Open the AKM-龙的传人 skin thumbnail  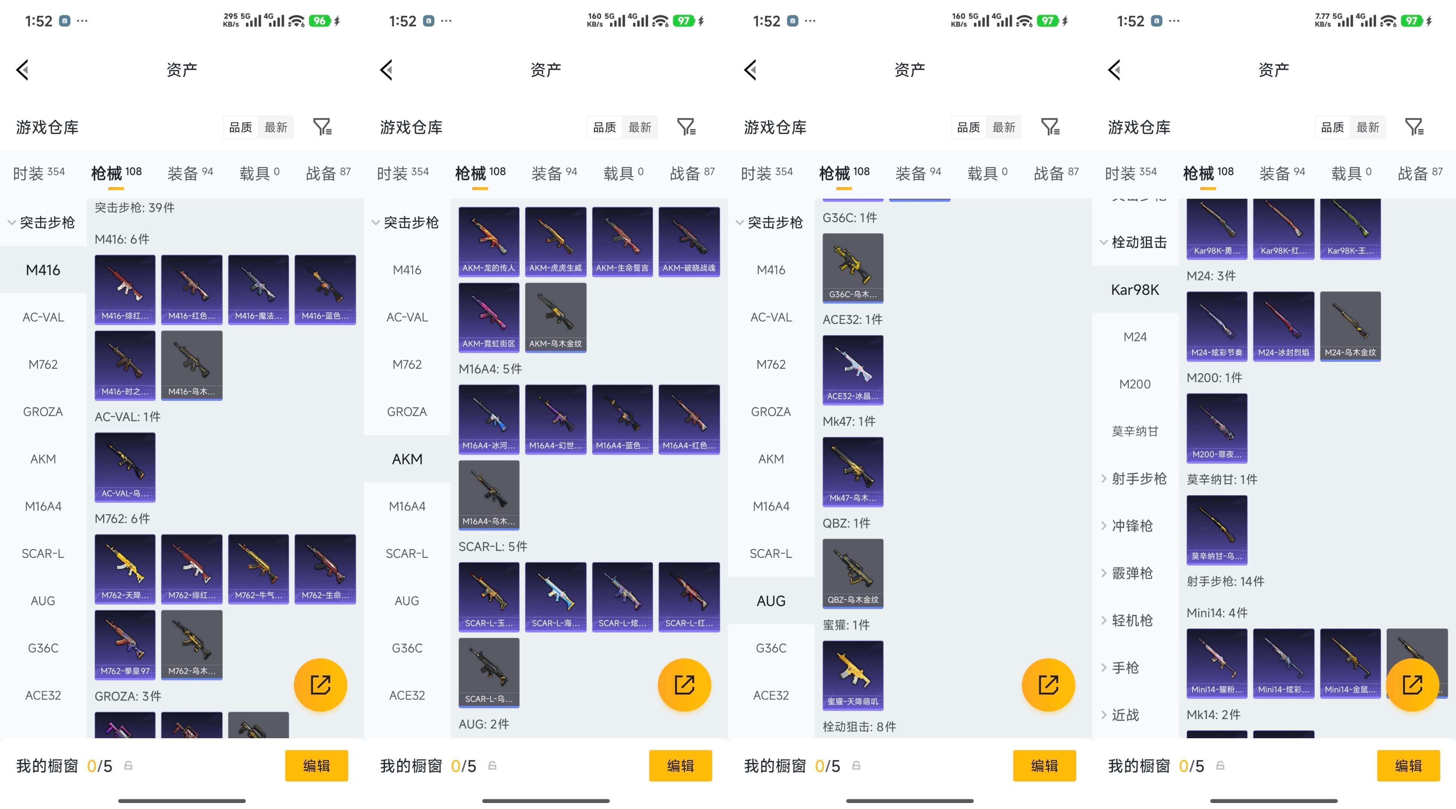pos(488,241)
